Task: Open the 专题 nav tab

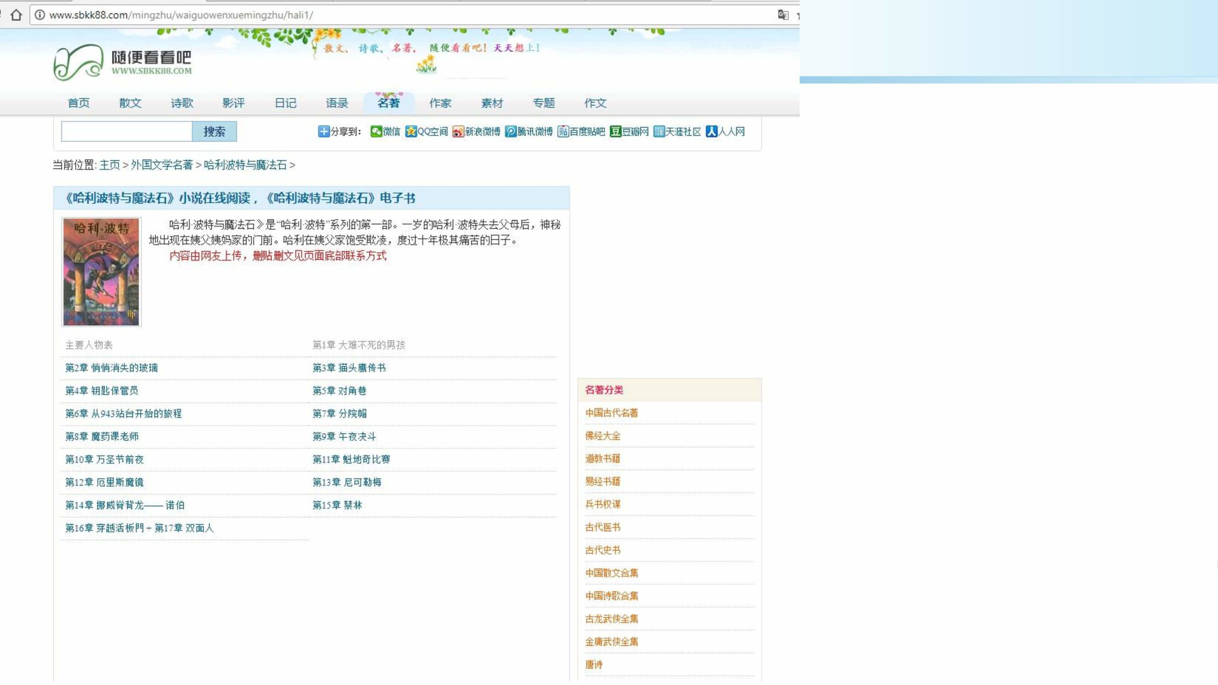Action: click(544, 103)
